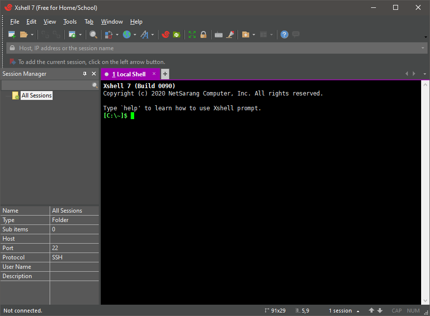
Task: Click the Session Manager search box
Action: click(47, 85)
